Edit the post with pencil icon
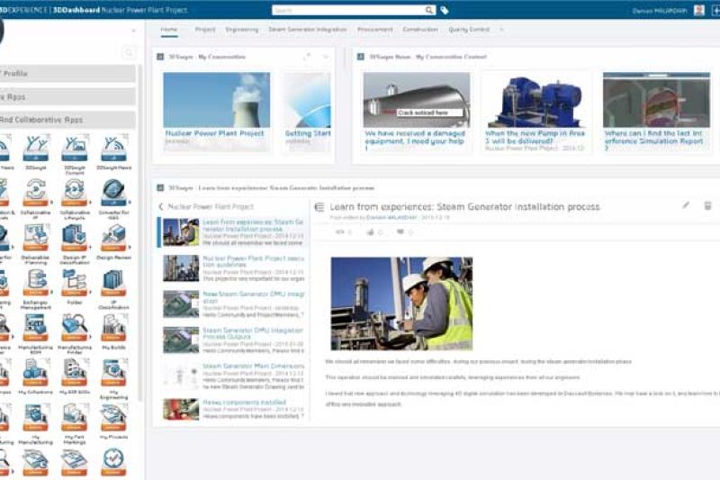This screenshot has height=480, width=720. [686, 205]
